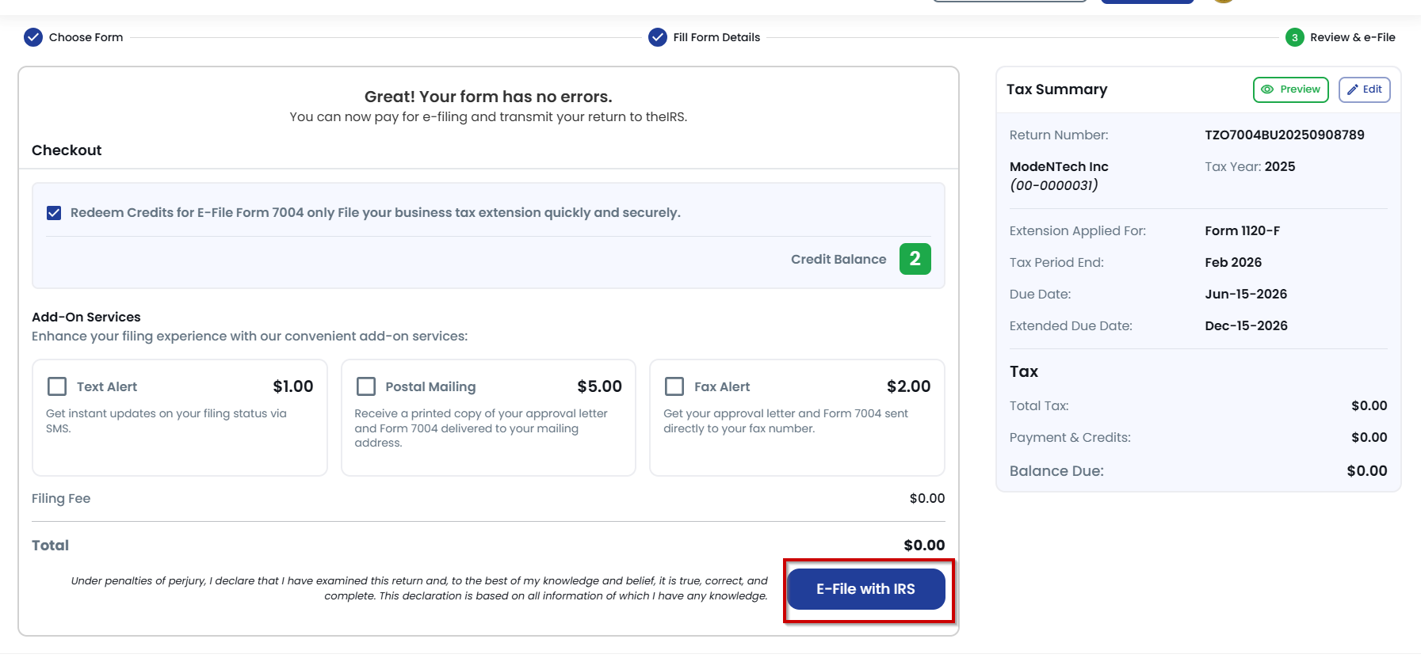Go back to Fill Form Details step
The image size is (1421, 658).
point(716,37)
